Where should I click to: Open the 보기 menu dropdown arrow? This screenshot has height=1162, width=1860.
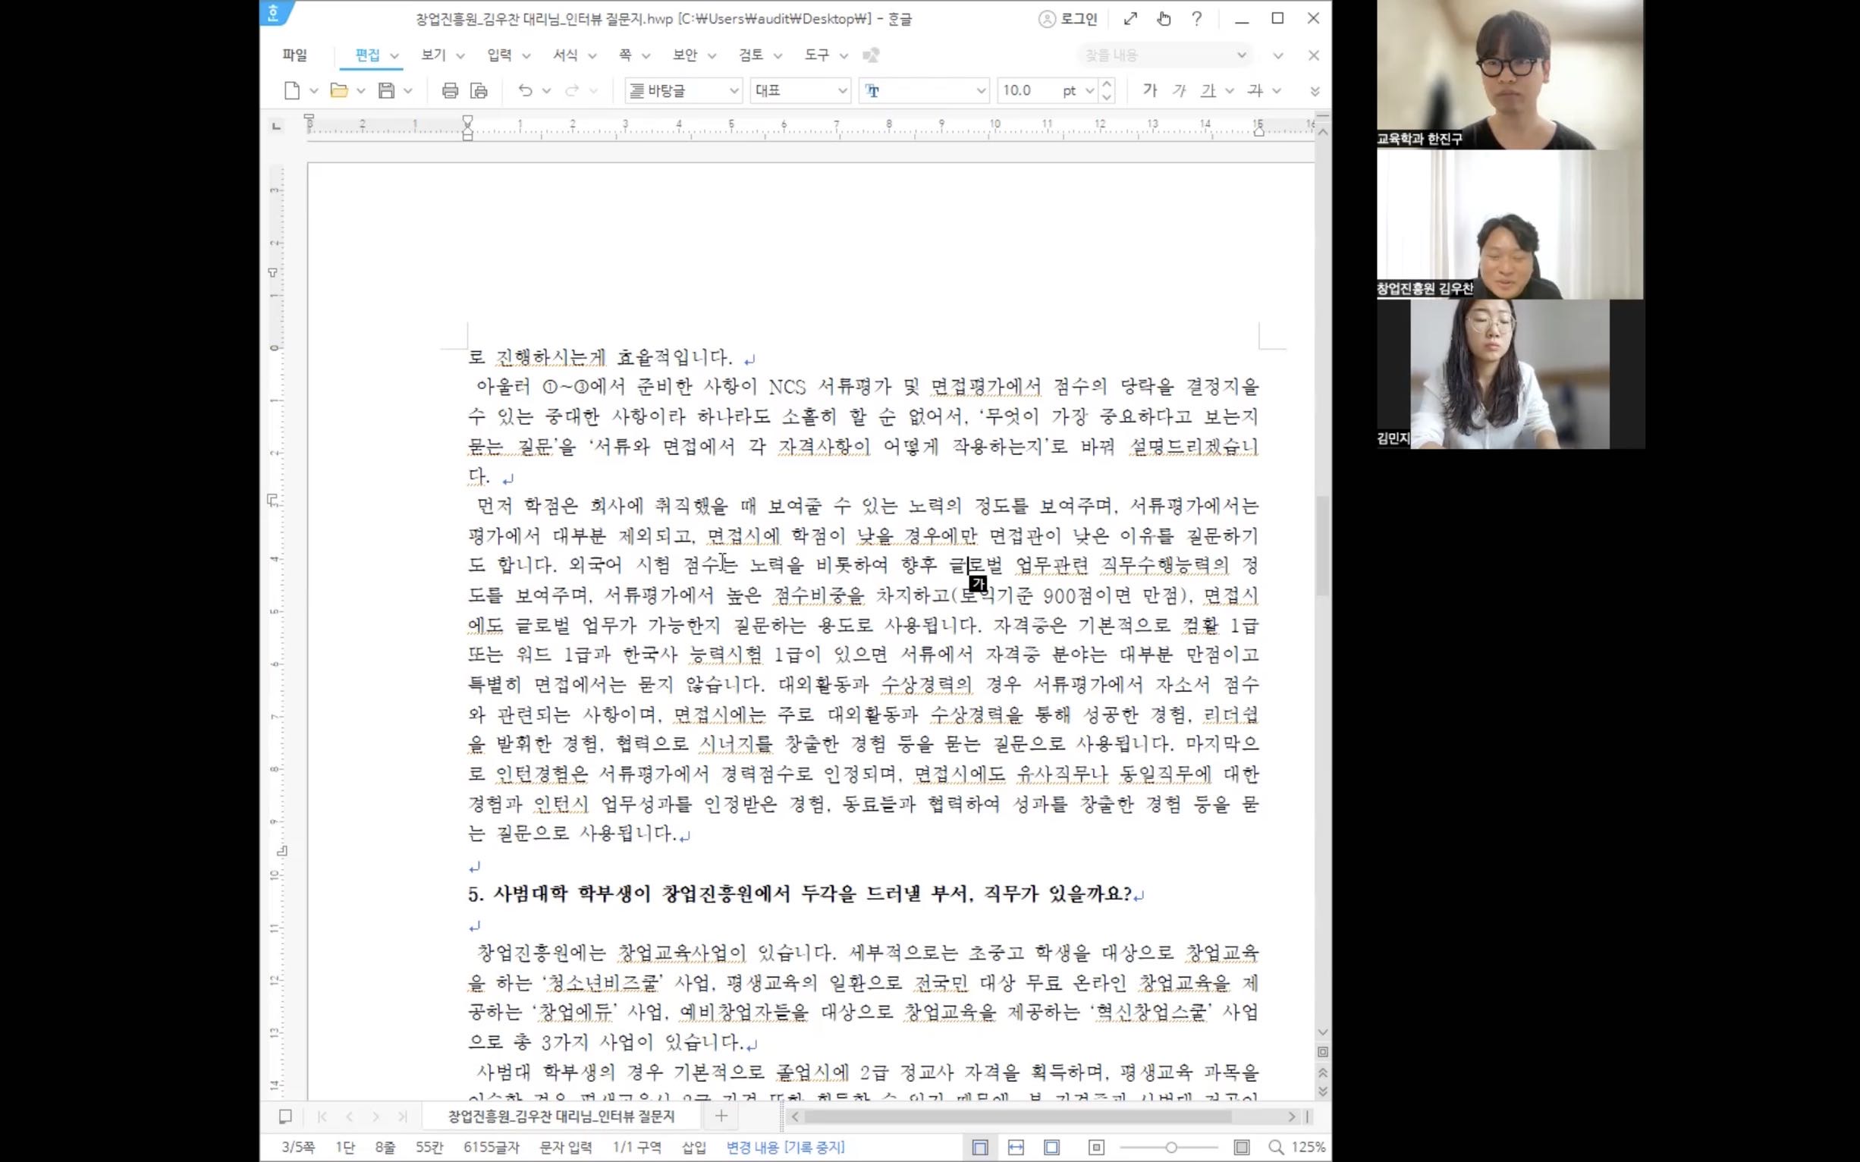[x=460, y=56]
